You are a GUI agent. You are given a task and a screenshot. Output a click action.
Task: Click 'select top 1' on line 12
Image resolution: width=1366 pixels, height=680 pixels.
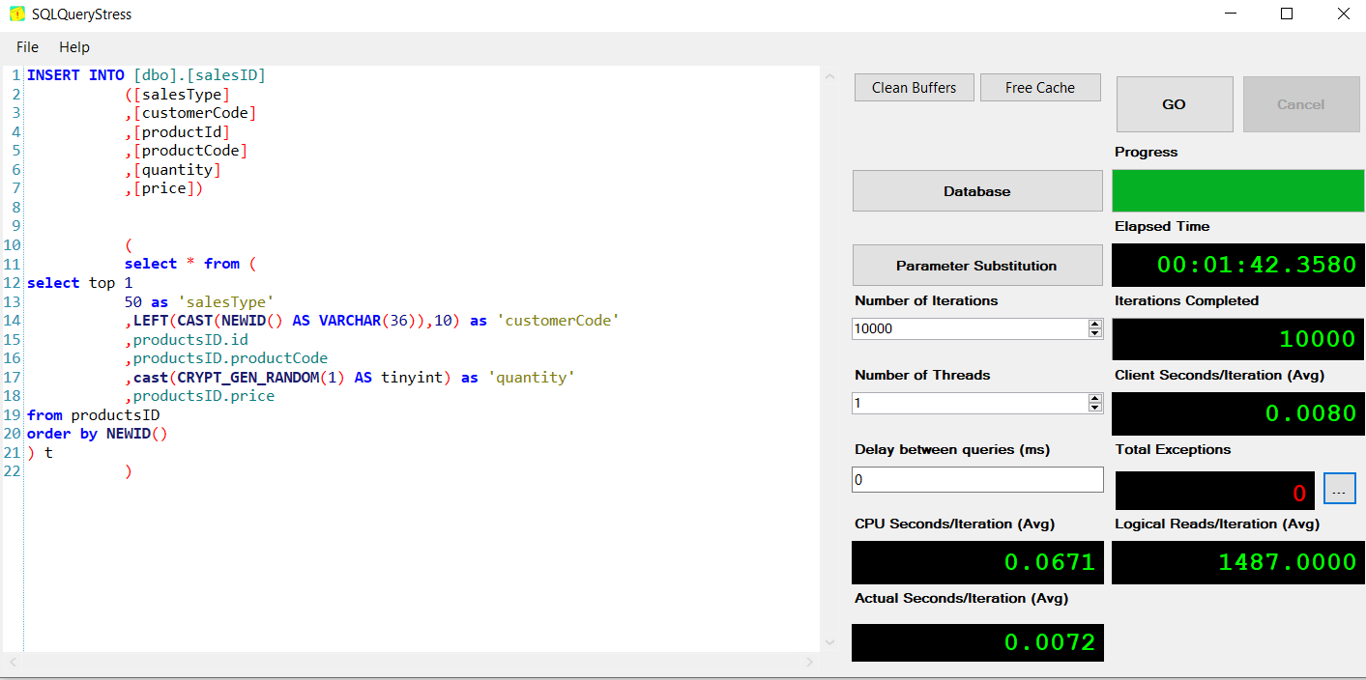80,283
